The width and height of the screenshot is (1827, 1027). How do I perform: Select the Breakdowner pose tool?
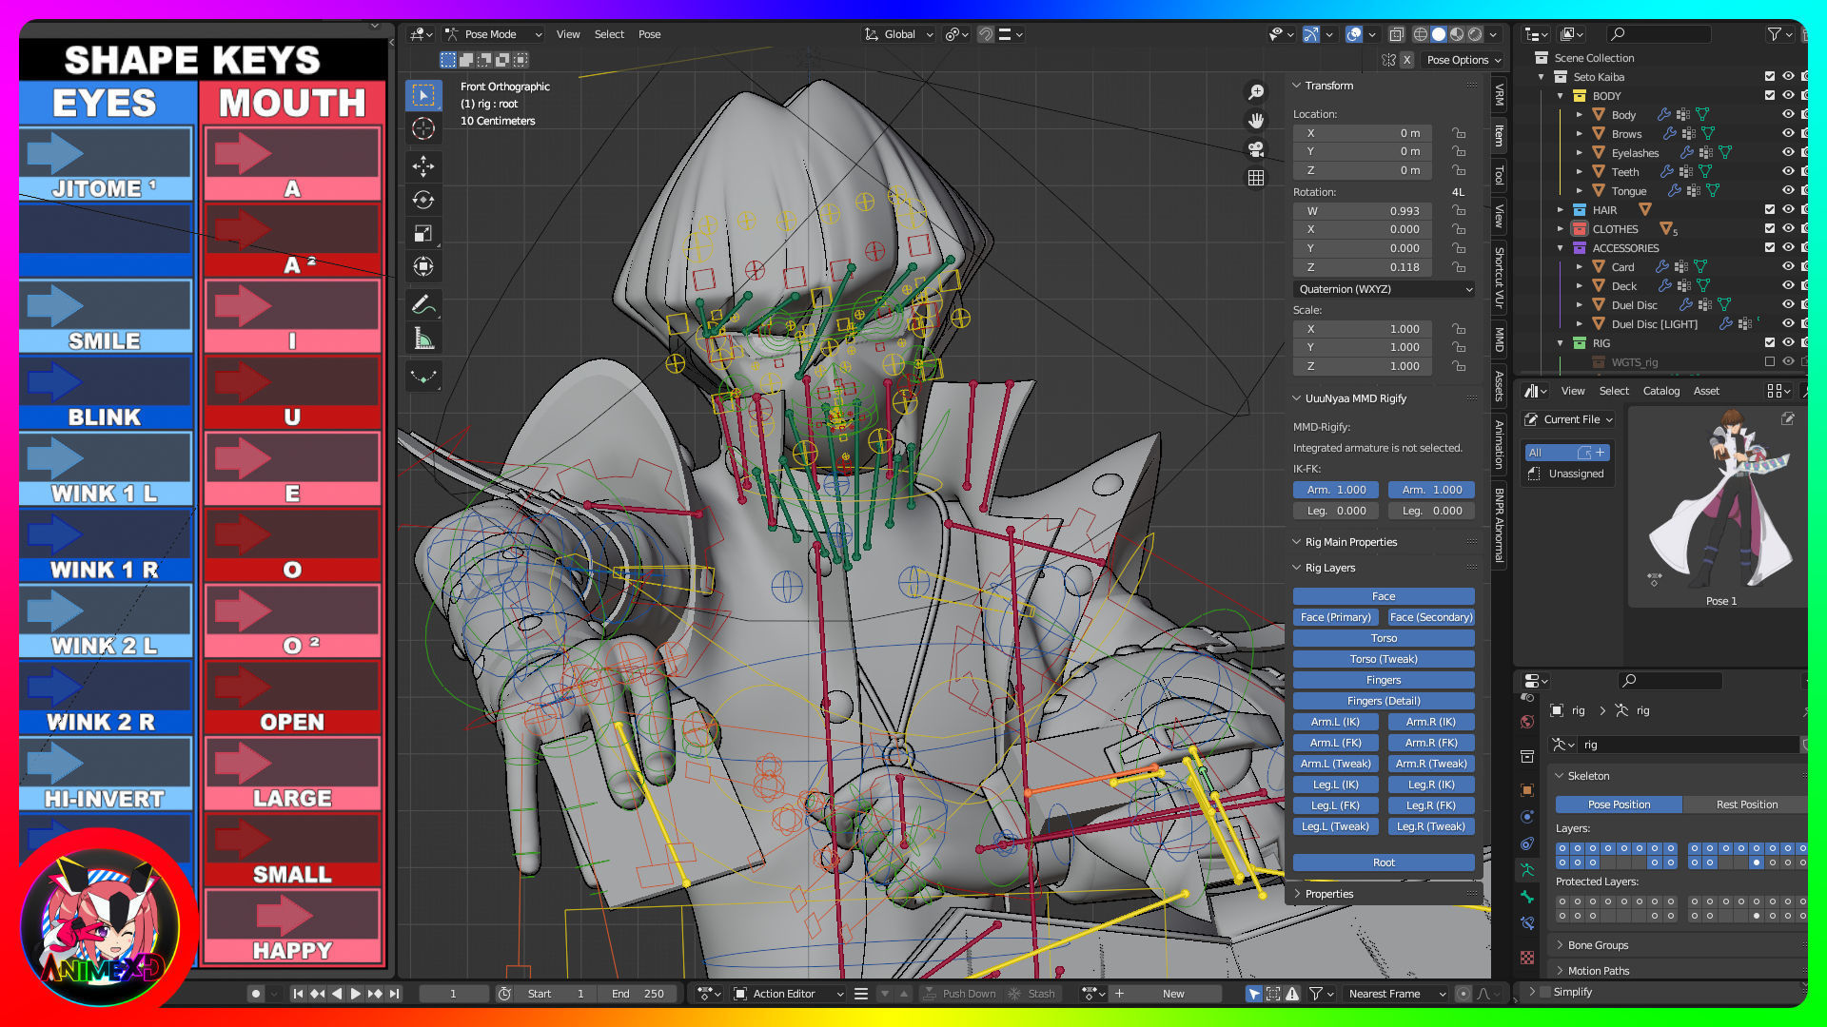(423, 377)
